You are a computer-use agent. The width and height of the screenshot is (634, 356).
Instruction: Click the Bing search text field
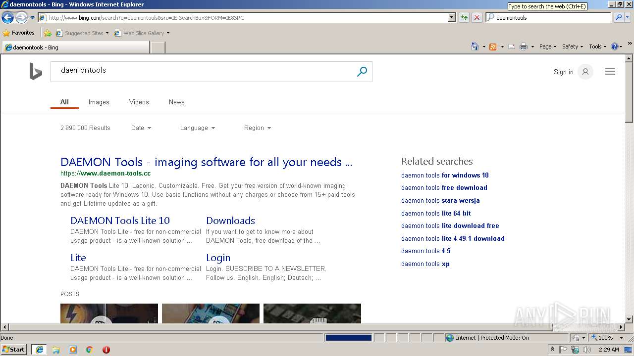coord(203,72)
